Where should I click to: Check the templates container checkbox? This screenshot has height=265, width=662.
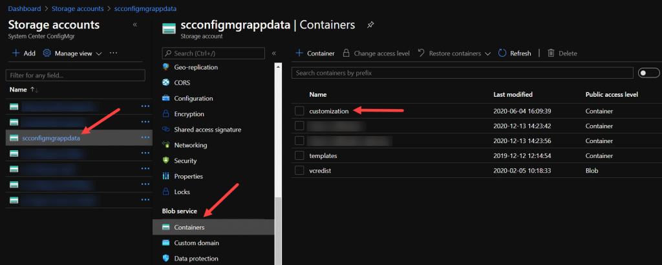point(299,155)
